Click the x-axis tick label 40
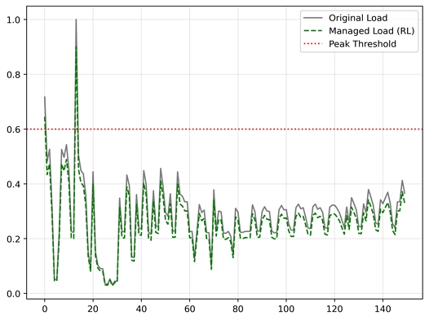429x320 pixels. pyautogui.click(x=141, y=309)
